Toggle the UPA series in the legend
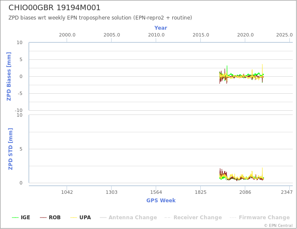This screenshot has width=297, height=229. 81,218
